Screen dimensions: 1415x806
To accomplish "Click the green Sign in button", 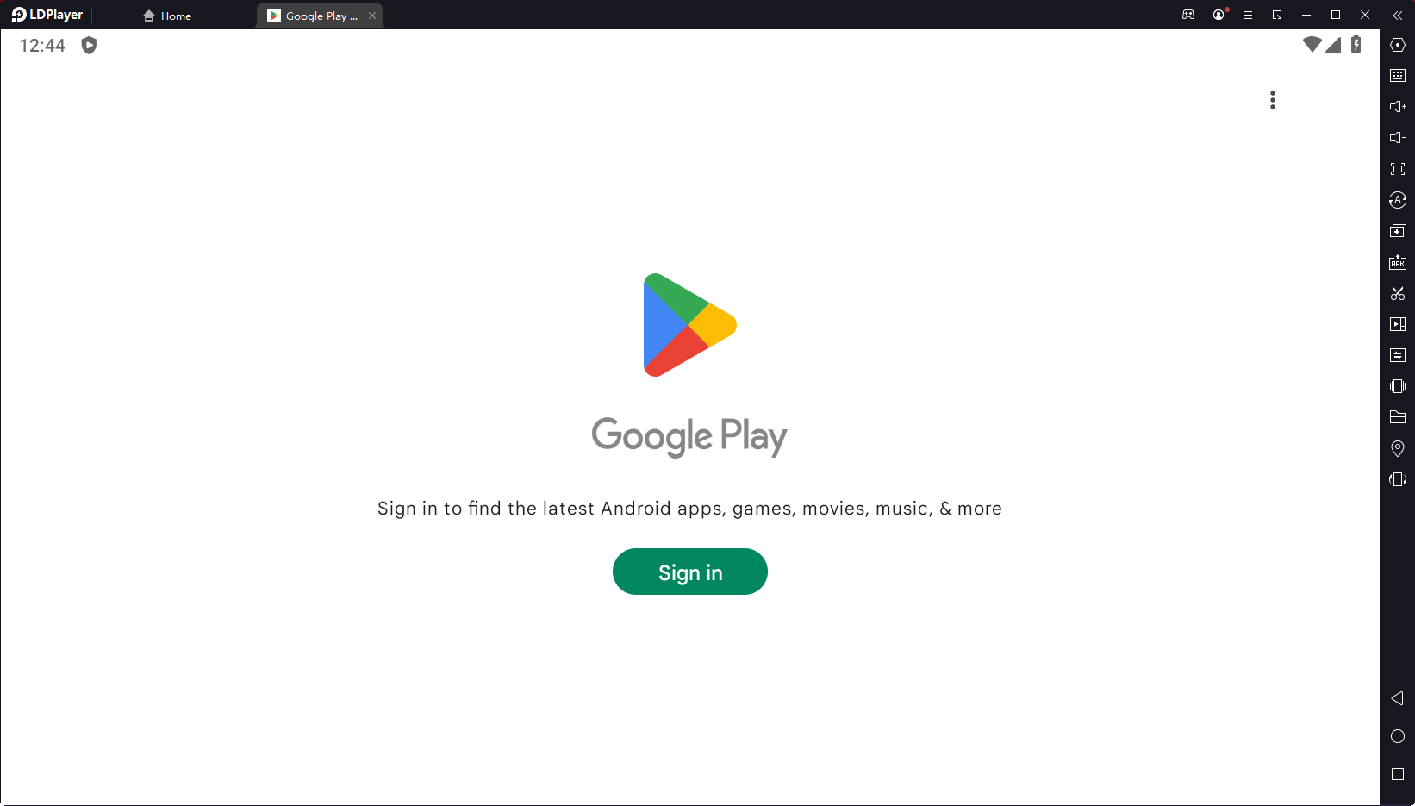I will (x=689, y=572).
